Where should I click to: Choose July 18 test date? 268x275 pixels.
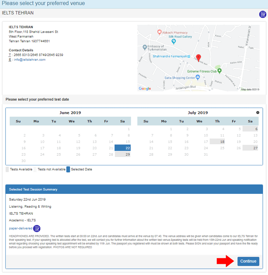click(217, 142)
